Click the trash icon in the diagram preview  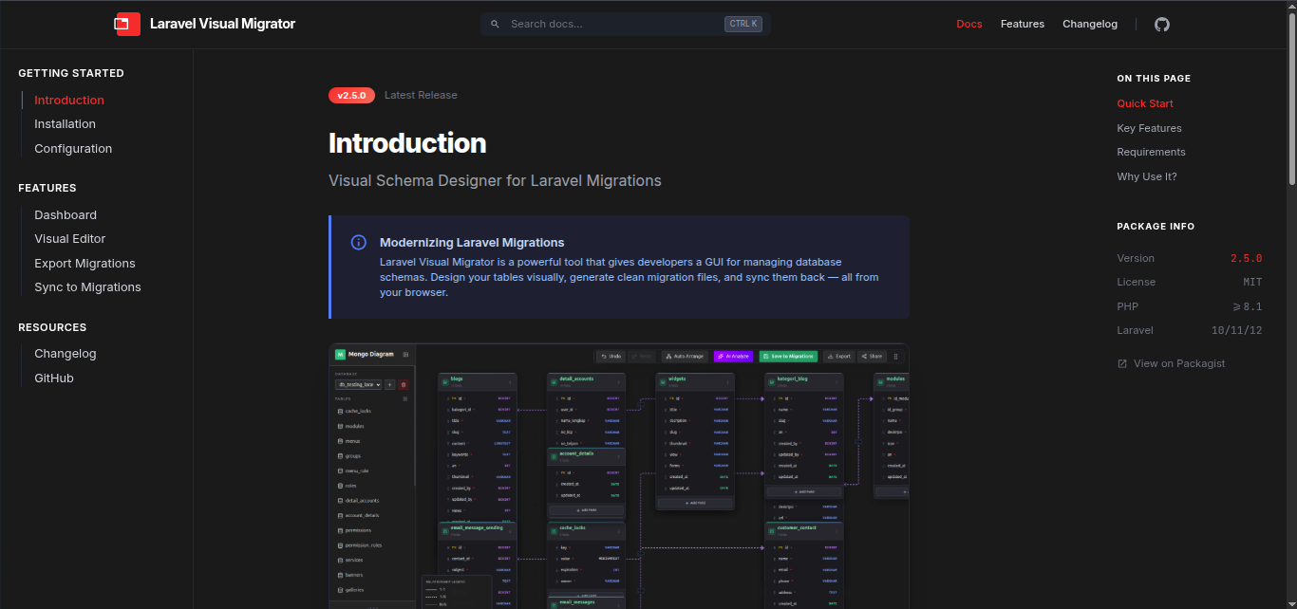(x=404, y=384)
